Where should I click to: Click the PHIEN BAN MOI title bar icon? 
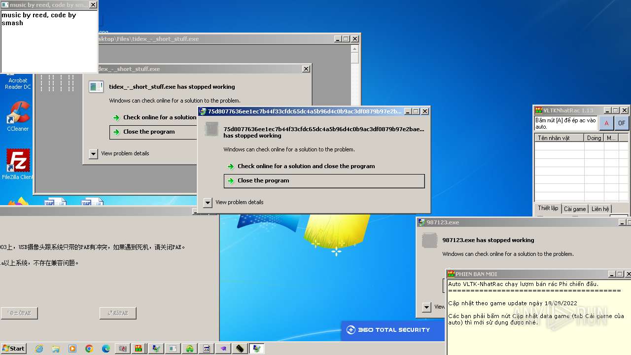[x=451, y=274]
